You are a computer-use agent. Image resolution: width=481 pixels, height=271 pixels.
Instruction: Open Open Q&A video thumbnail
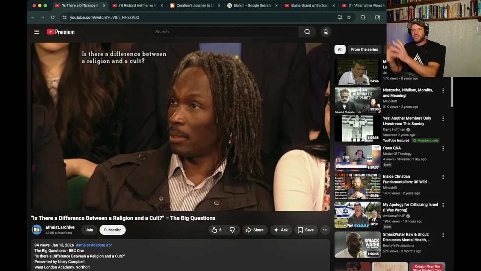coord(357,158)
